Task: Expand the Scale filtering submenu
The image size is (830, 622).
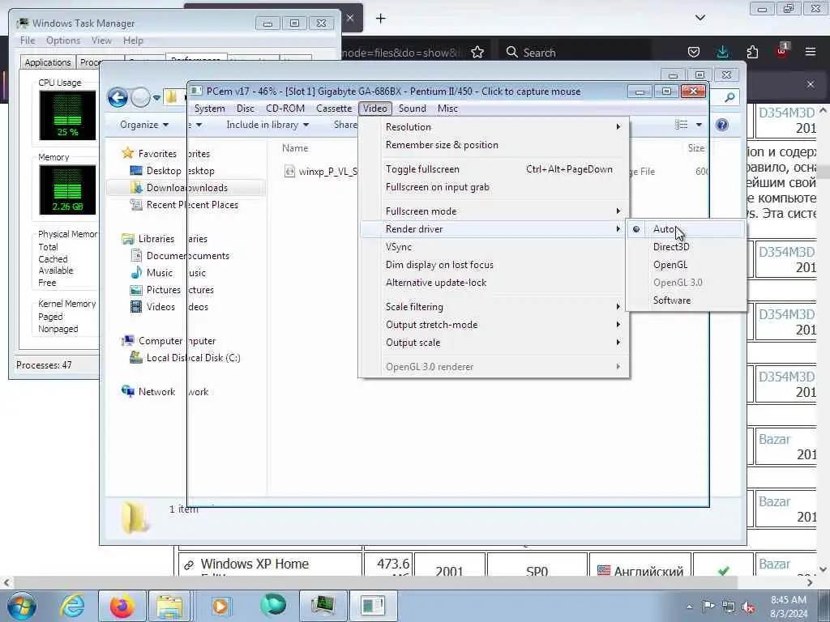Action: pos(494,307)
